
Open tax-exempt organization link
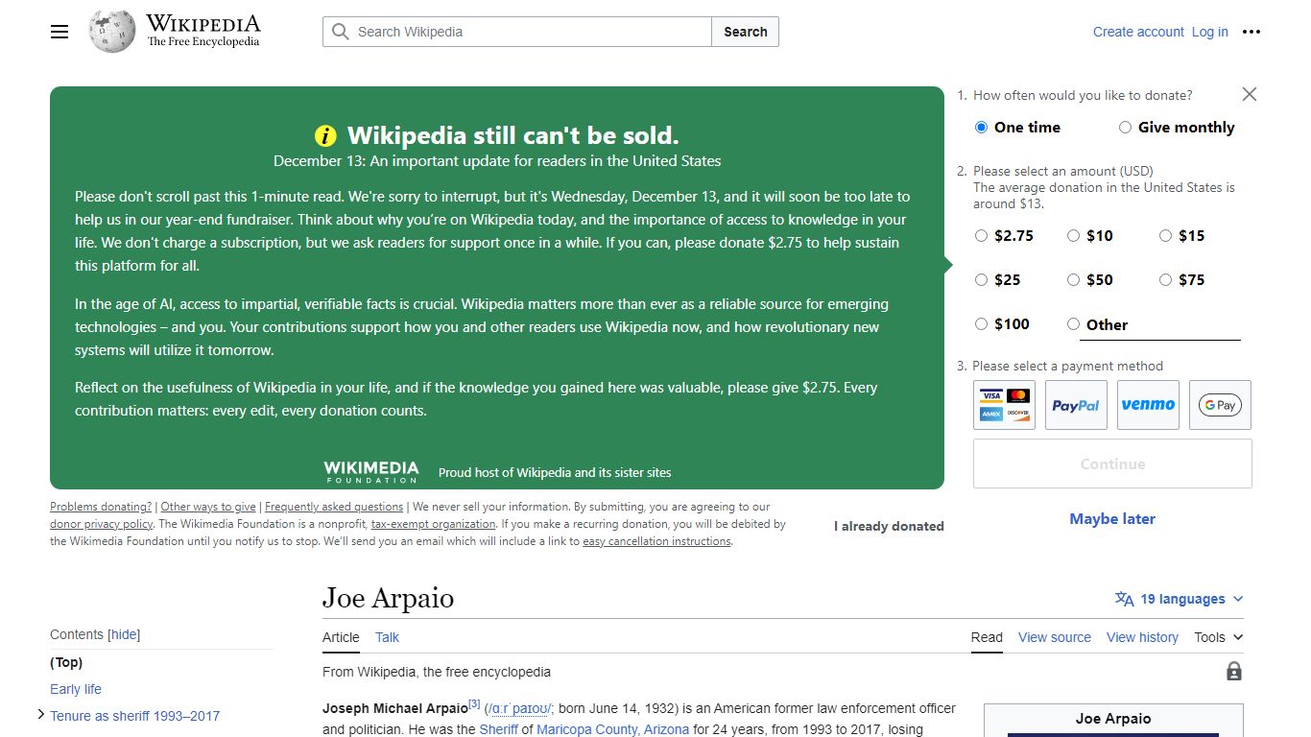point(434,524)
